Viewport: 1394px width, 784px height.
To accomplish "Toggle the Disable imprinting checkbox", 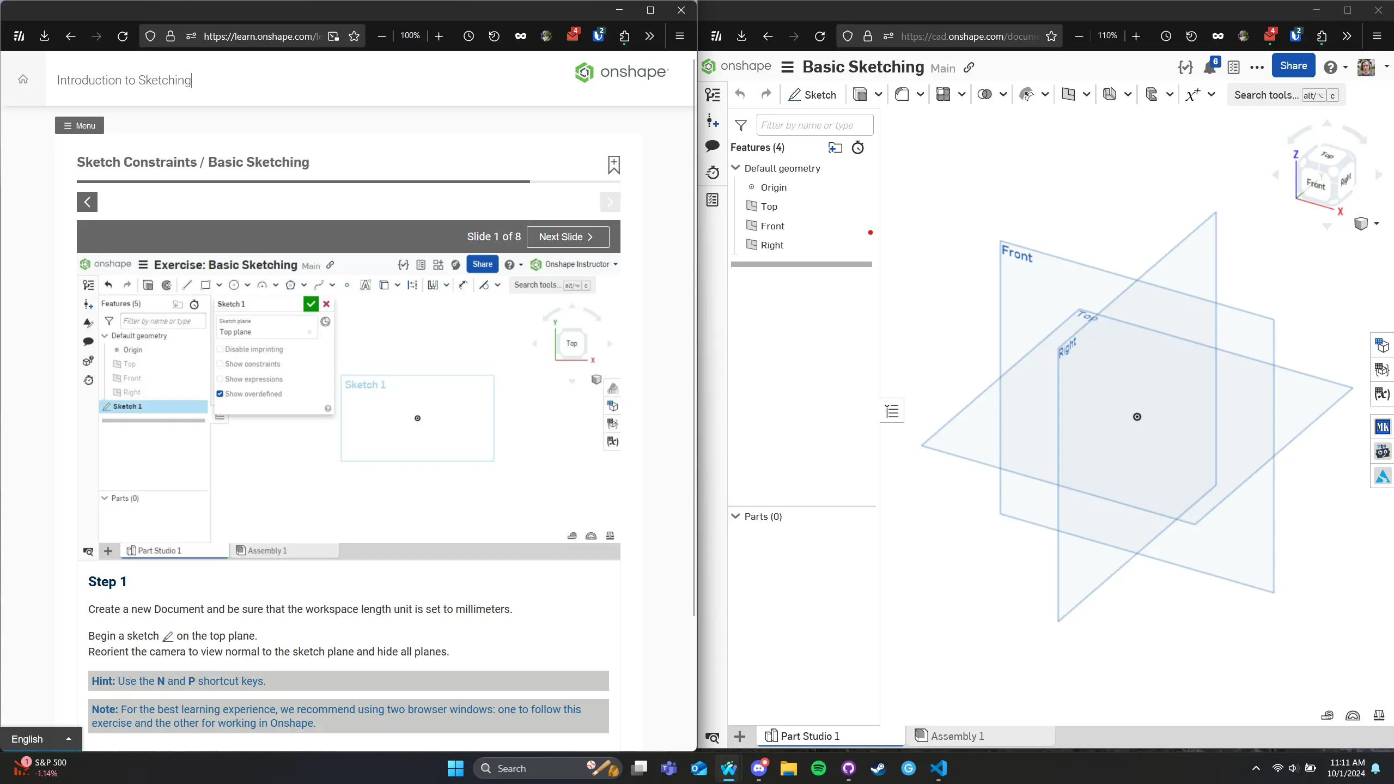I will [x=220, y=349].
